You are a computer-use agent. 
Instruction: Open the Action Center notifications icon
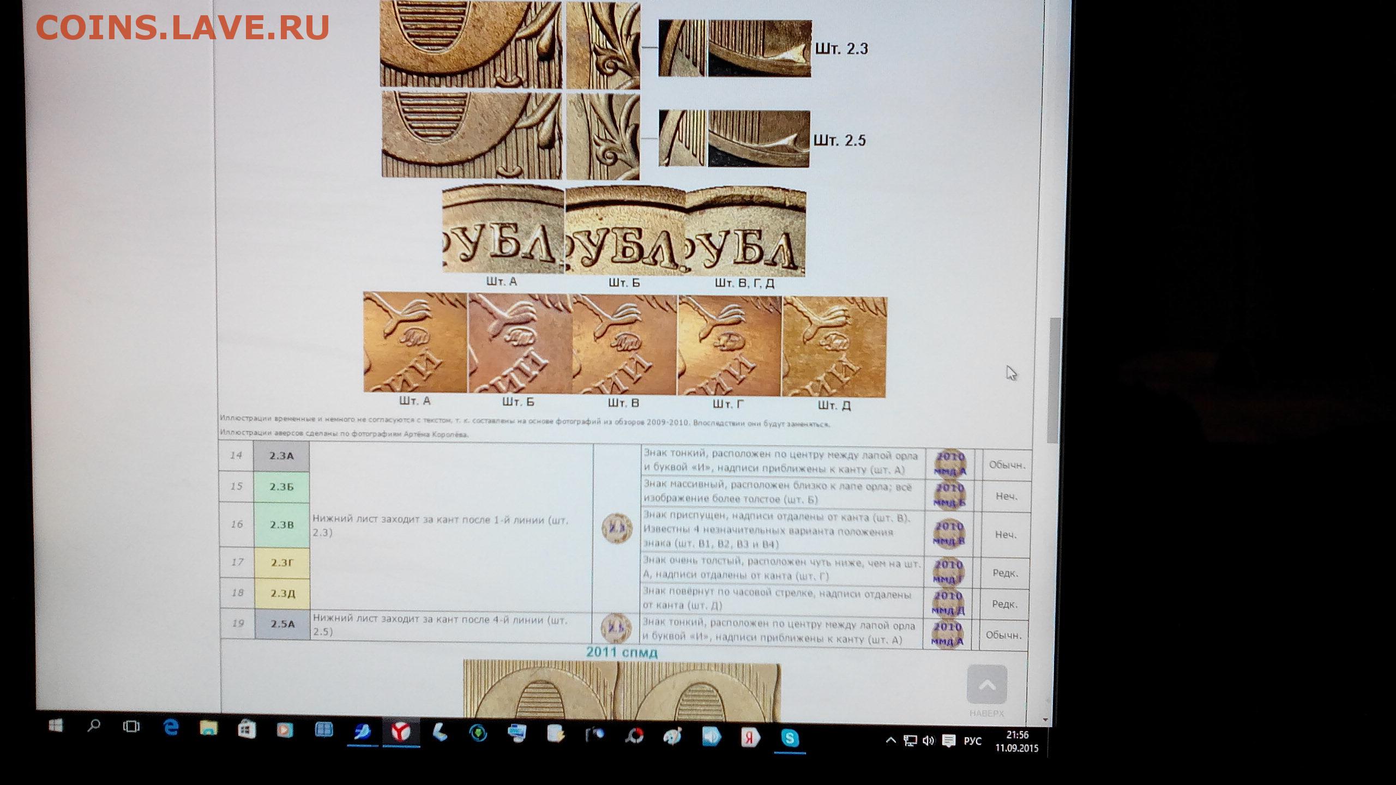click(x=949, y=741)
